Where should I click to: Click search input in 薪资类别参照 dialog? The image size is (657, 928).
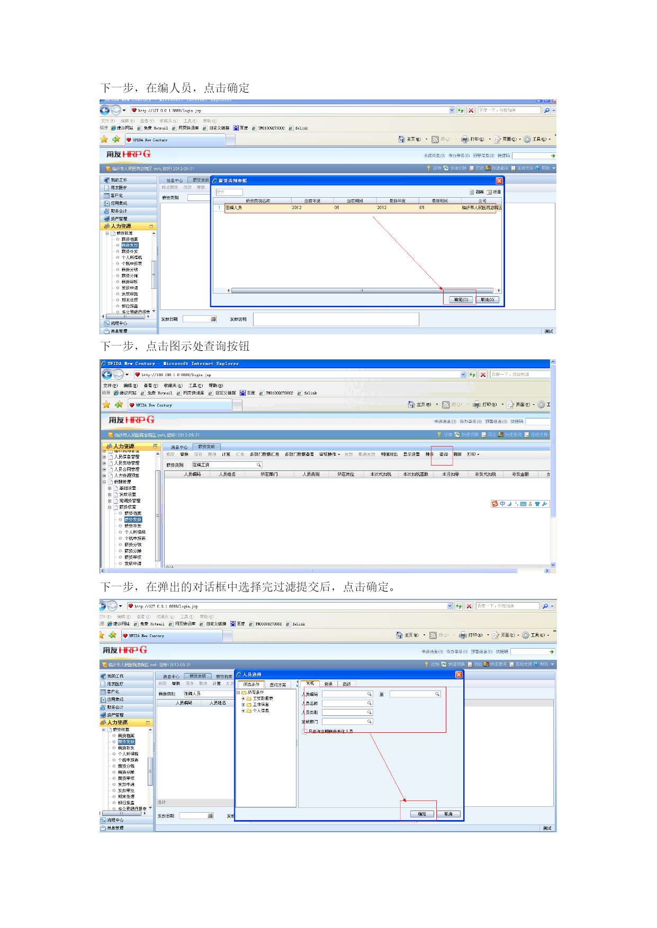(x=229, y=192)
